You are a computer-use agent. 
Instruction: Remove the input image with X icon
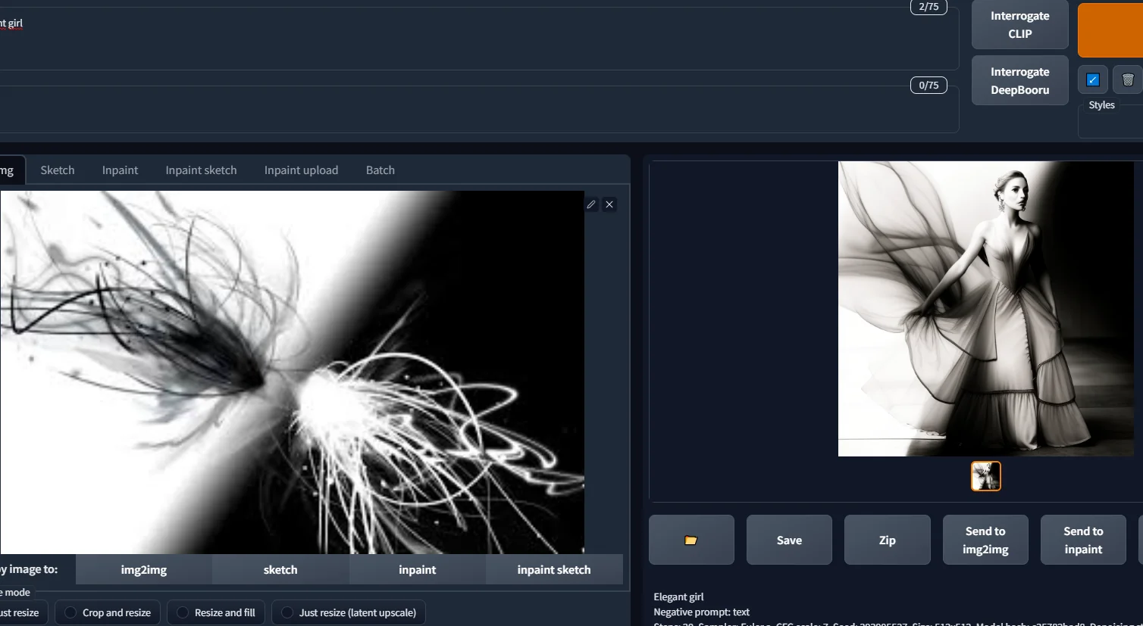tap(609, 204)
